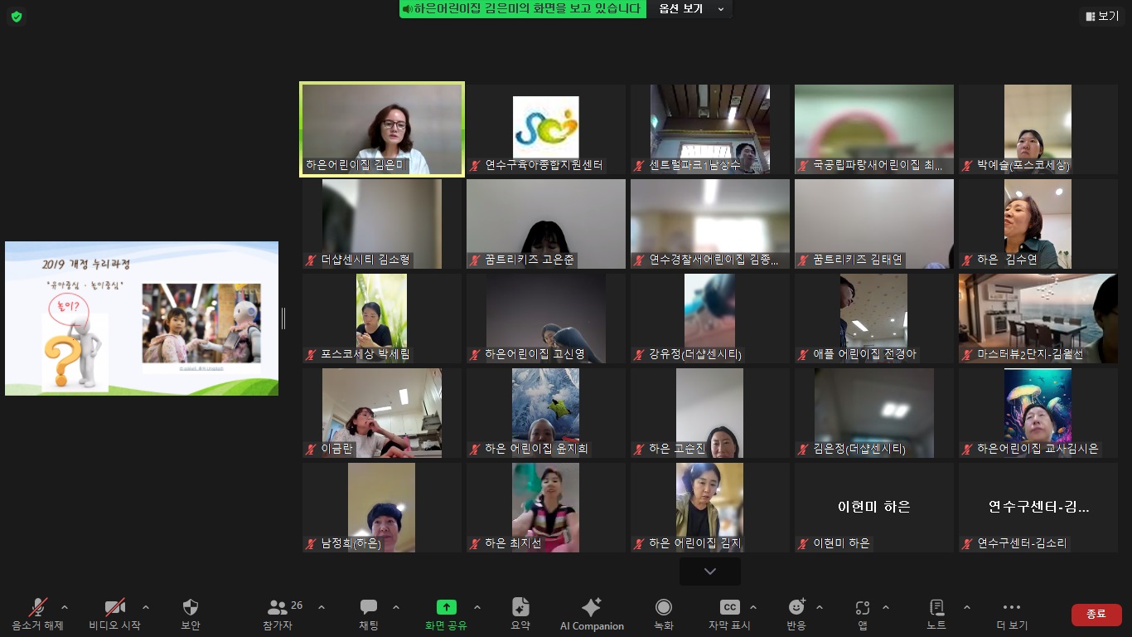Expand the caret beside 참가자

(322, 606)
